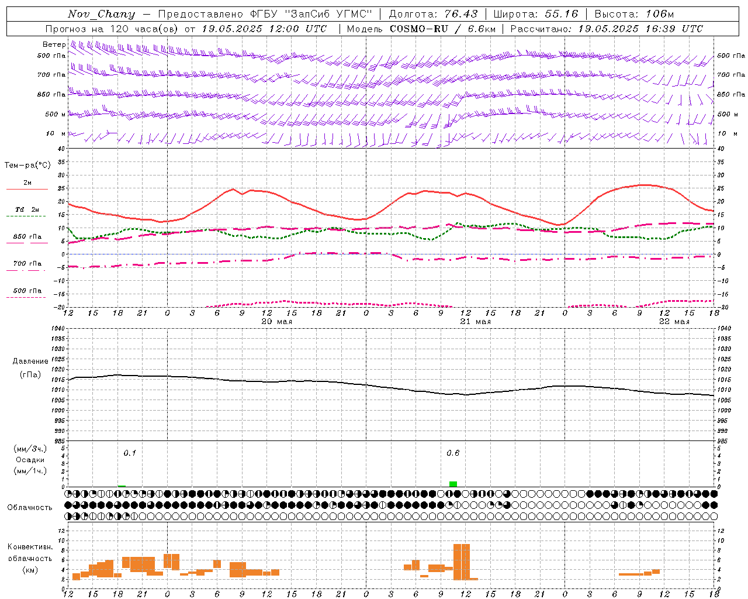
Task: Click the green precipitation bar below 0.6
Action: click(453, 484)
